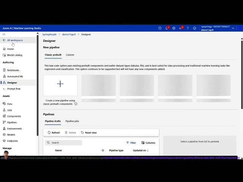Open settings gear in top bar
The image size is (243, 182).
click(174, 28)
